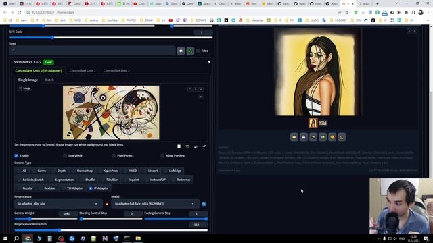Viewport: 433px width, 243px height.
Task: Switch to ControlNet Unit 2 tab
Action: [116, 71]
